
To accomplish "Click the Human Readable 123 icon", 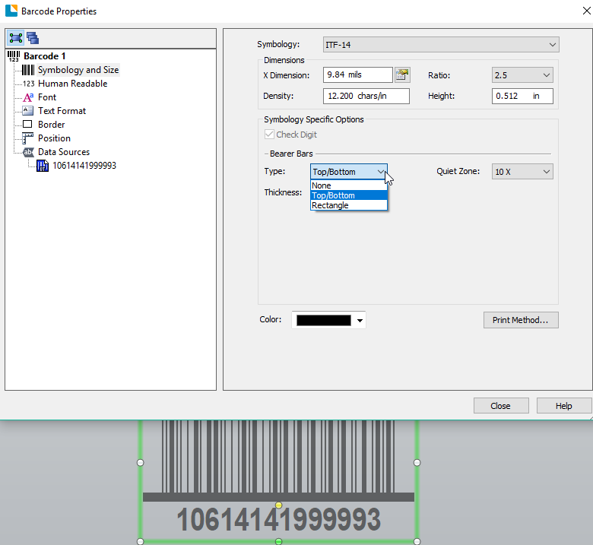I will click(29, 84).
